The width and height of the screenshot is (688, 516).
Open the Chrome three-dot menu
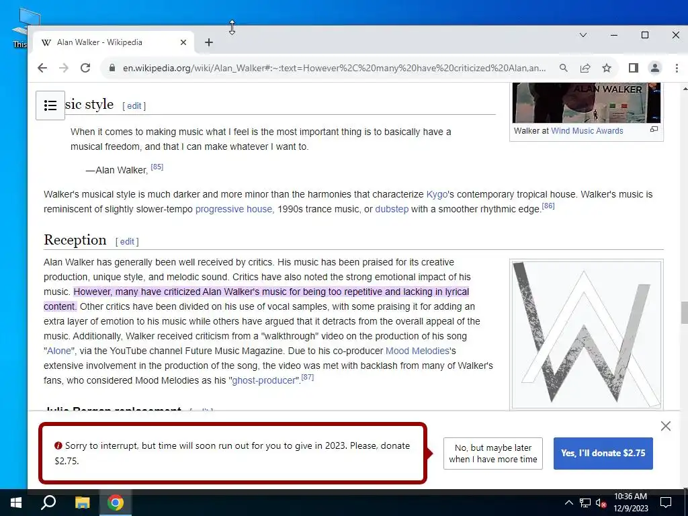tap(677, 68)
